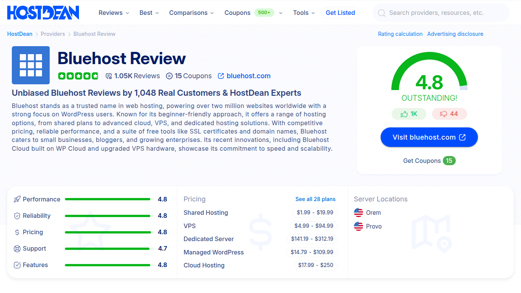Viewport: 521px width, 293px height.
Task: Click the Pricing dollar icon
Action: pyautogui.click(x=17, y=232)
